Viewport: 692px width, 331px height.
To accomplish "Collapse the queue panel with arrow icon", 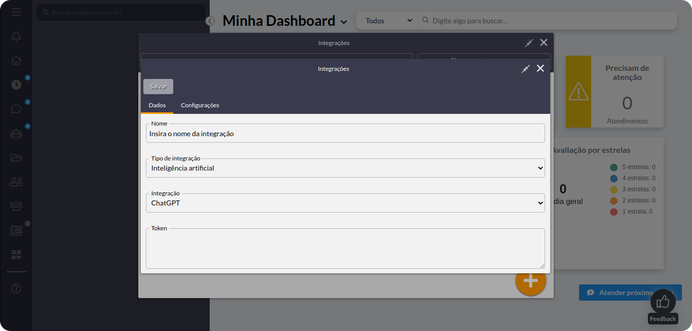I will 210,21.
